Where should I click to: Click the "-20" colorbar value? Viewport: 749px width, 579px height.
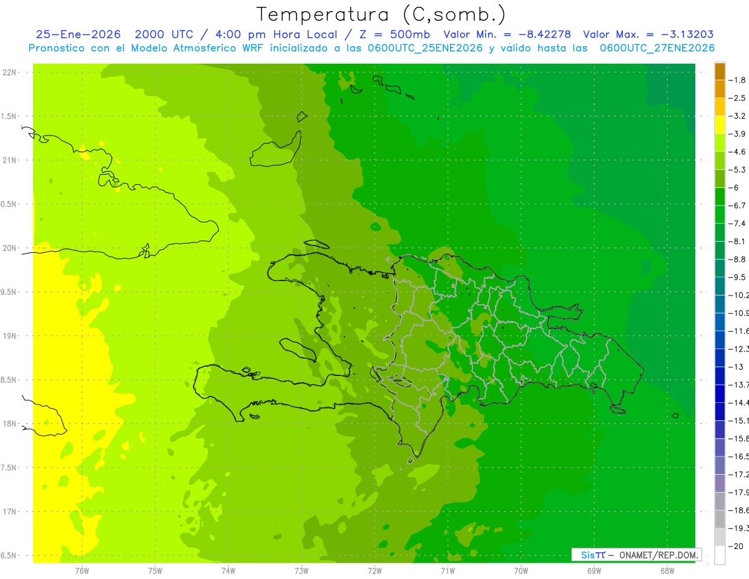click(736, 546)
